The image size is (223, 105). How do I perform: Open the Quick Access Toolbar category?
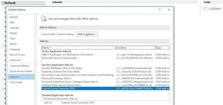pyautogui.click(x=21, y=71)
